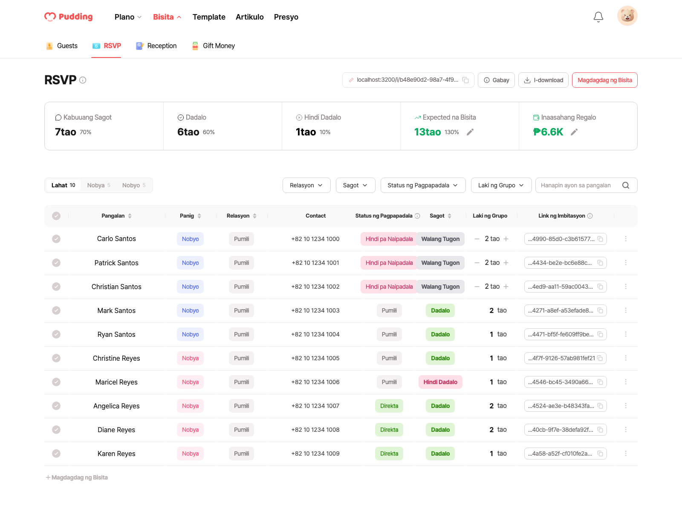The height and width of the screenshot is (511, 682).
Task: Expand the Relasyon filter dropdown
Action: pyautogui.click(x=306, y=185)
